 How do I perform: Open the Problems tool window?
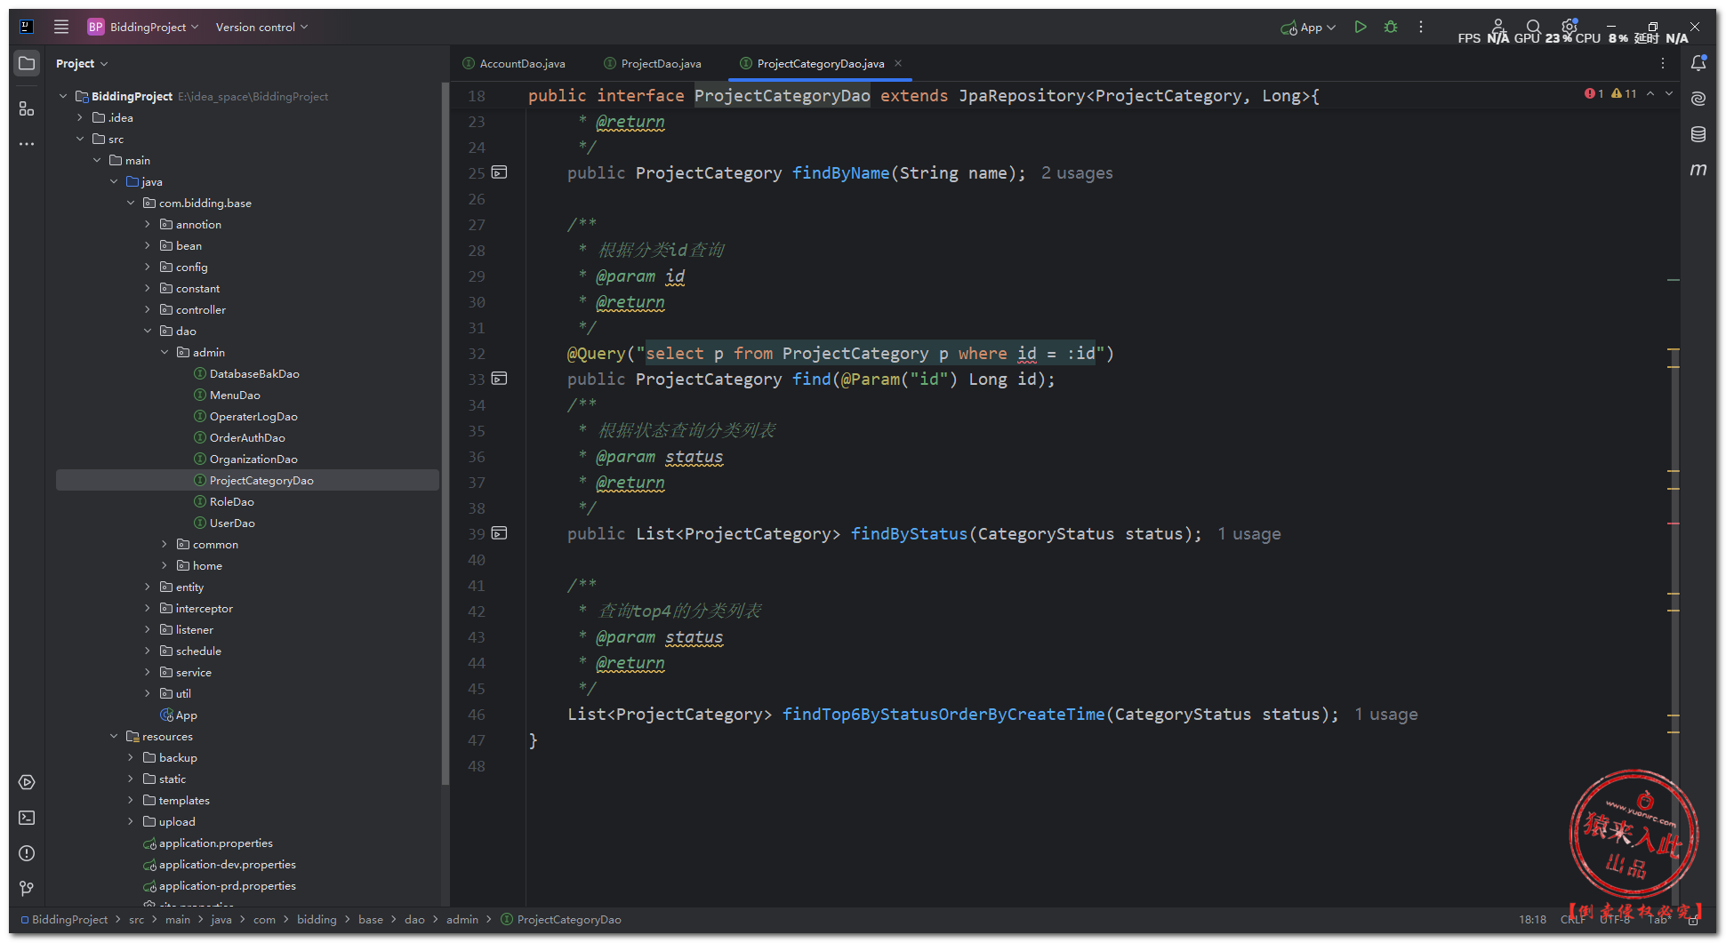(x=27, y=853)
